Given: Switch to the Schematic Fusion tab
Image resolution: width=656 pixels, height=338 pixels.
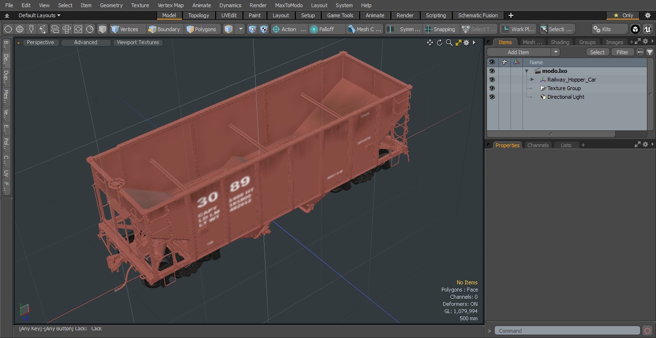Looking at the screenshot, I should pos(478,15).
